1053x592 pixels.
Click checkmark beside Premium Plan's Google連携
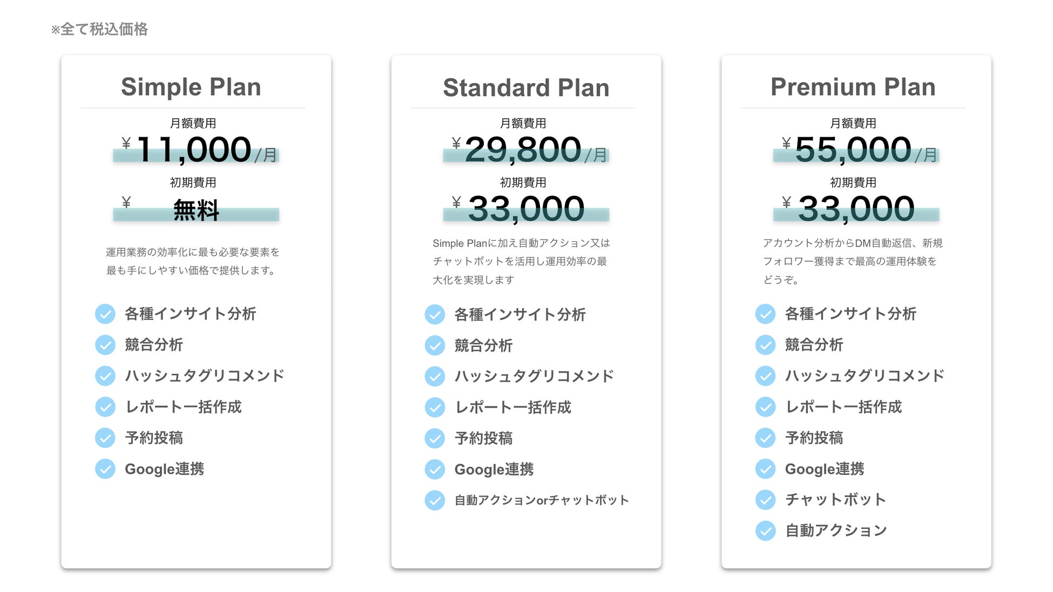765,469
